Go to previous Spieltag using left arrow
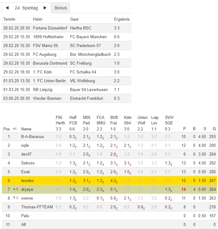 coord(7,8)
